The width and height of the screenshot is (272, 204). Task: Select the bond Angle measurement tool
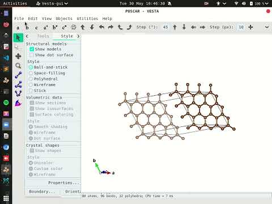pos(18,84)
